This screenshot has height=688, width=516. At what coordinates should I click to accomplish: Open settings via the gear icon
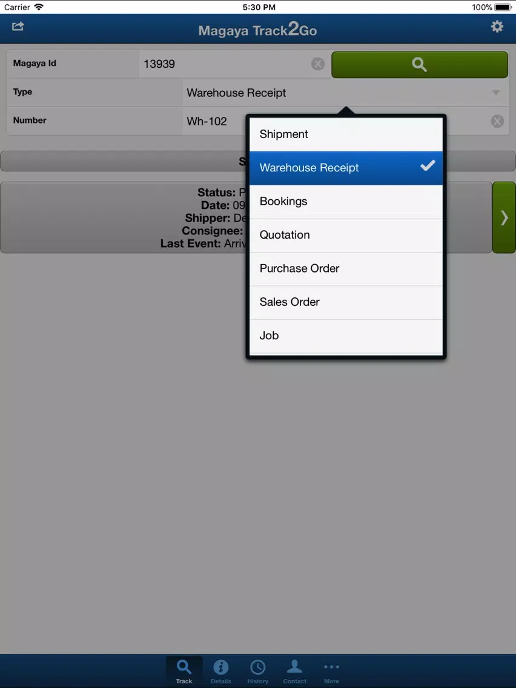497,27
